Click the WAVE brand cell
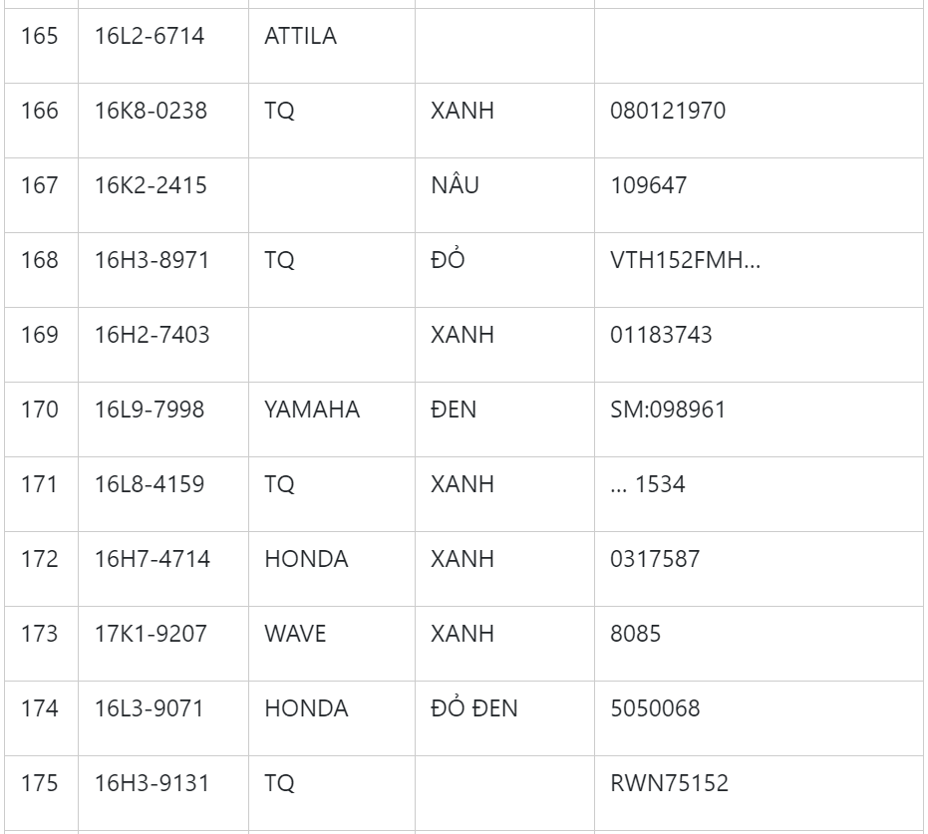Viewport: 928px width, 834px height. click(295, 634)
